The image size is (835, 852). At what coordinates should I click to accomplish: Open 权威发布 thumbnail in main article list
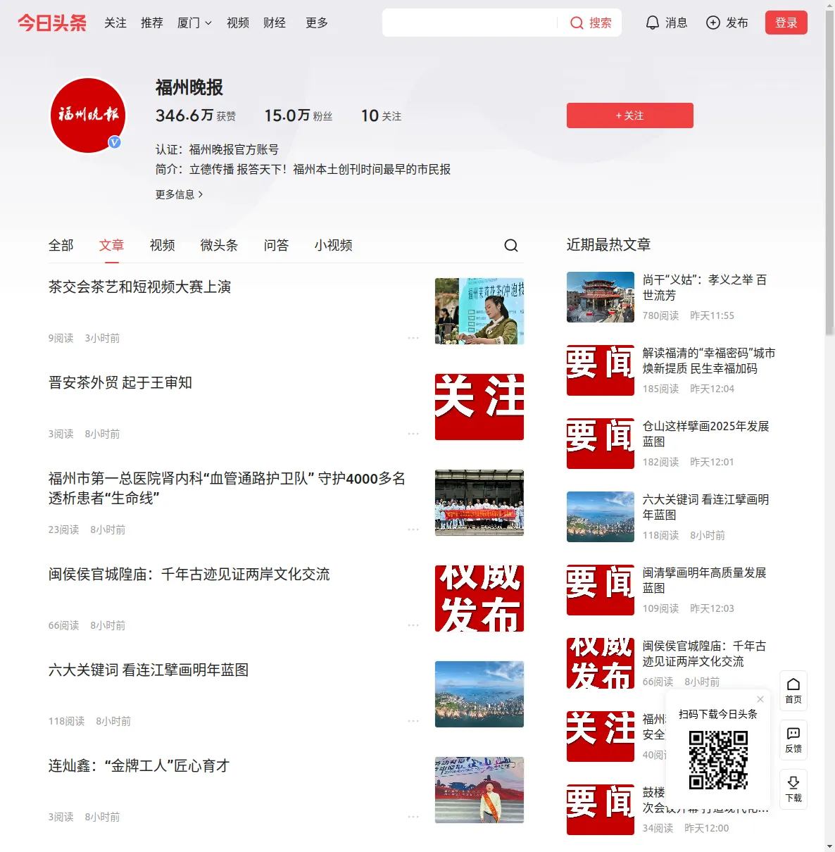479,599
